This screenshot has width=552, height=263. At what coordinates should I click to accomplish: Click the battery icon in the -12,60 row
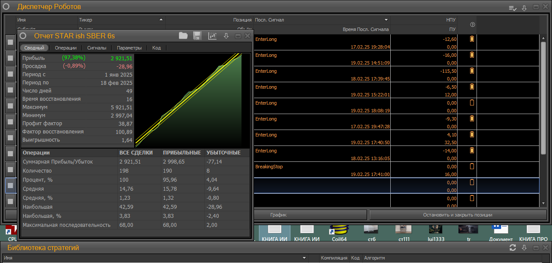[472, 39]
